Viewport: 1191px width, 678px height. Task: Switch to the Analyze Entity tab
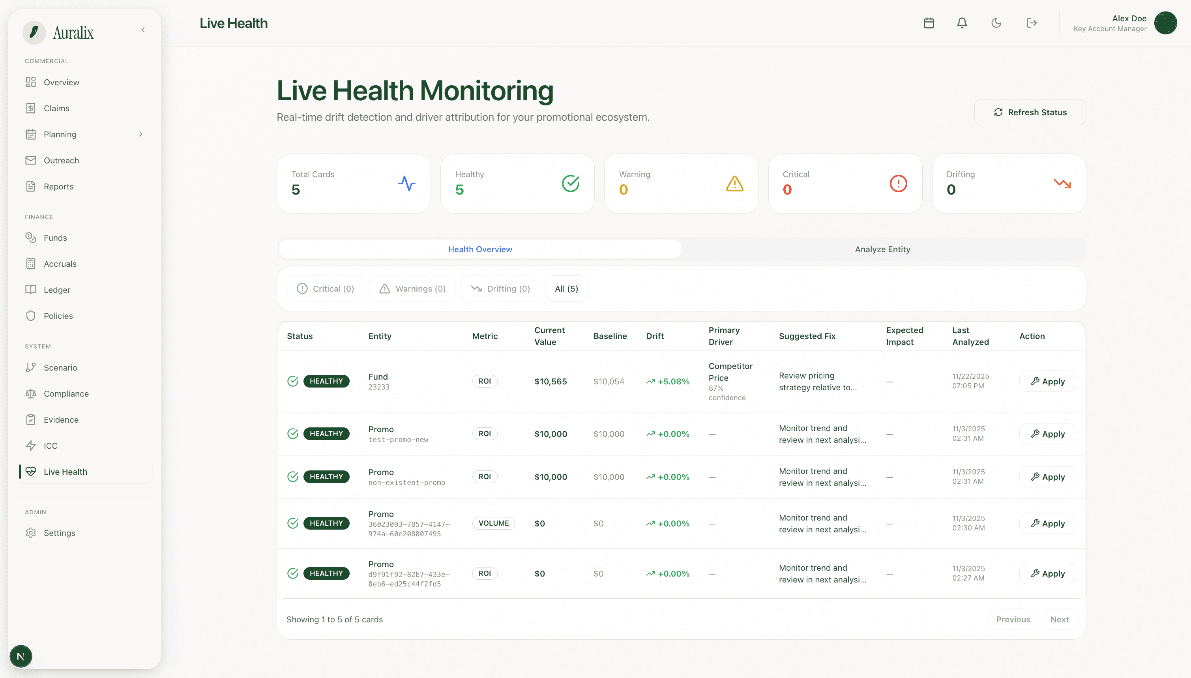882,249
